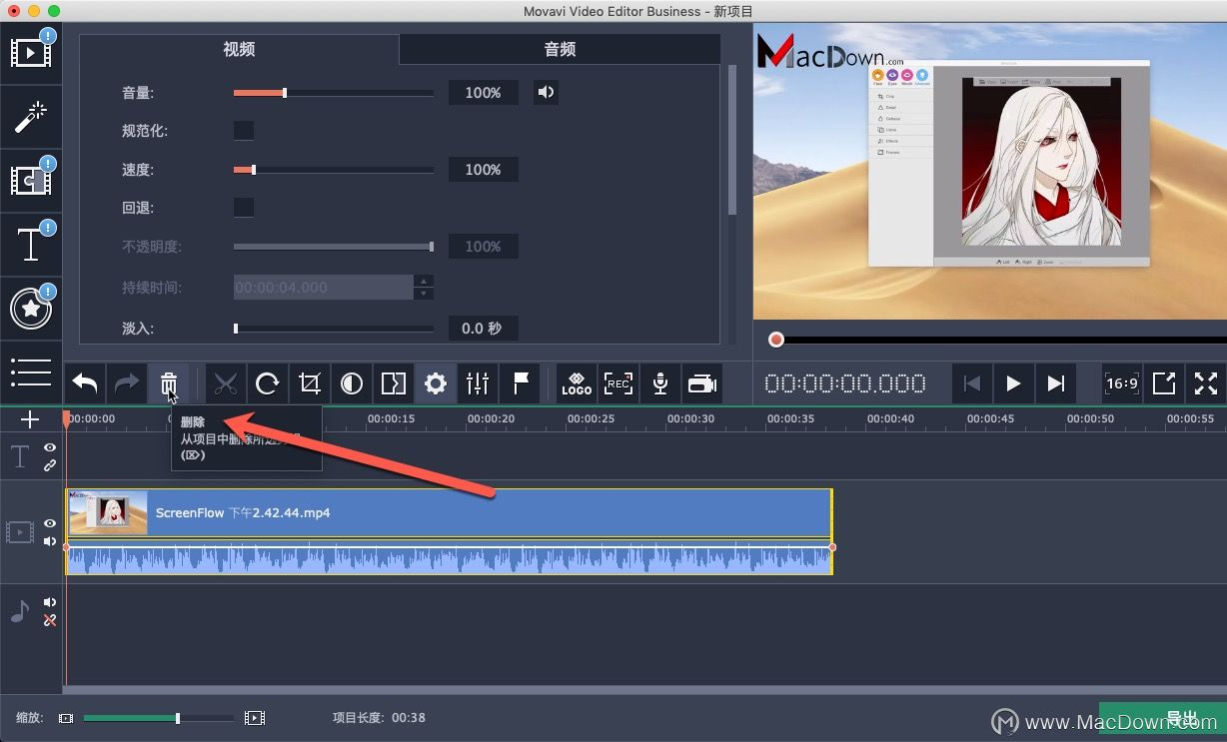
Task: Redo the last action
Action: pyautogui.click(x=127, y=383)
